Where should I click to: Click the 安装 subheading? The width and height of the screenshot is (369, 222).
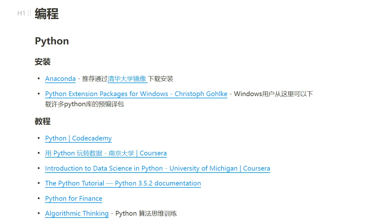[43, 62]
